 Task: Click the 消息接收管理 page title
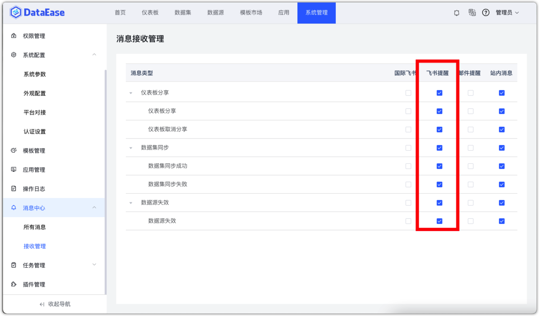point(140,39)
